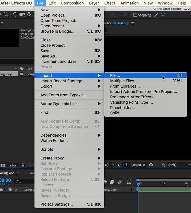The width and height of the screenshot is (191, 213).
Task: Click the Show Channel RGB circles icon
Action: [163, 165]
